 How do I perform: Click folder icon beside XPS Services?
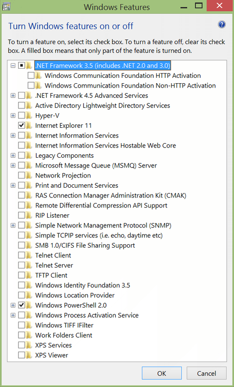(x=29, y=345)
